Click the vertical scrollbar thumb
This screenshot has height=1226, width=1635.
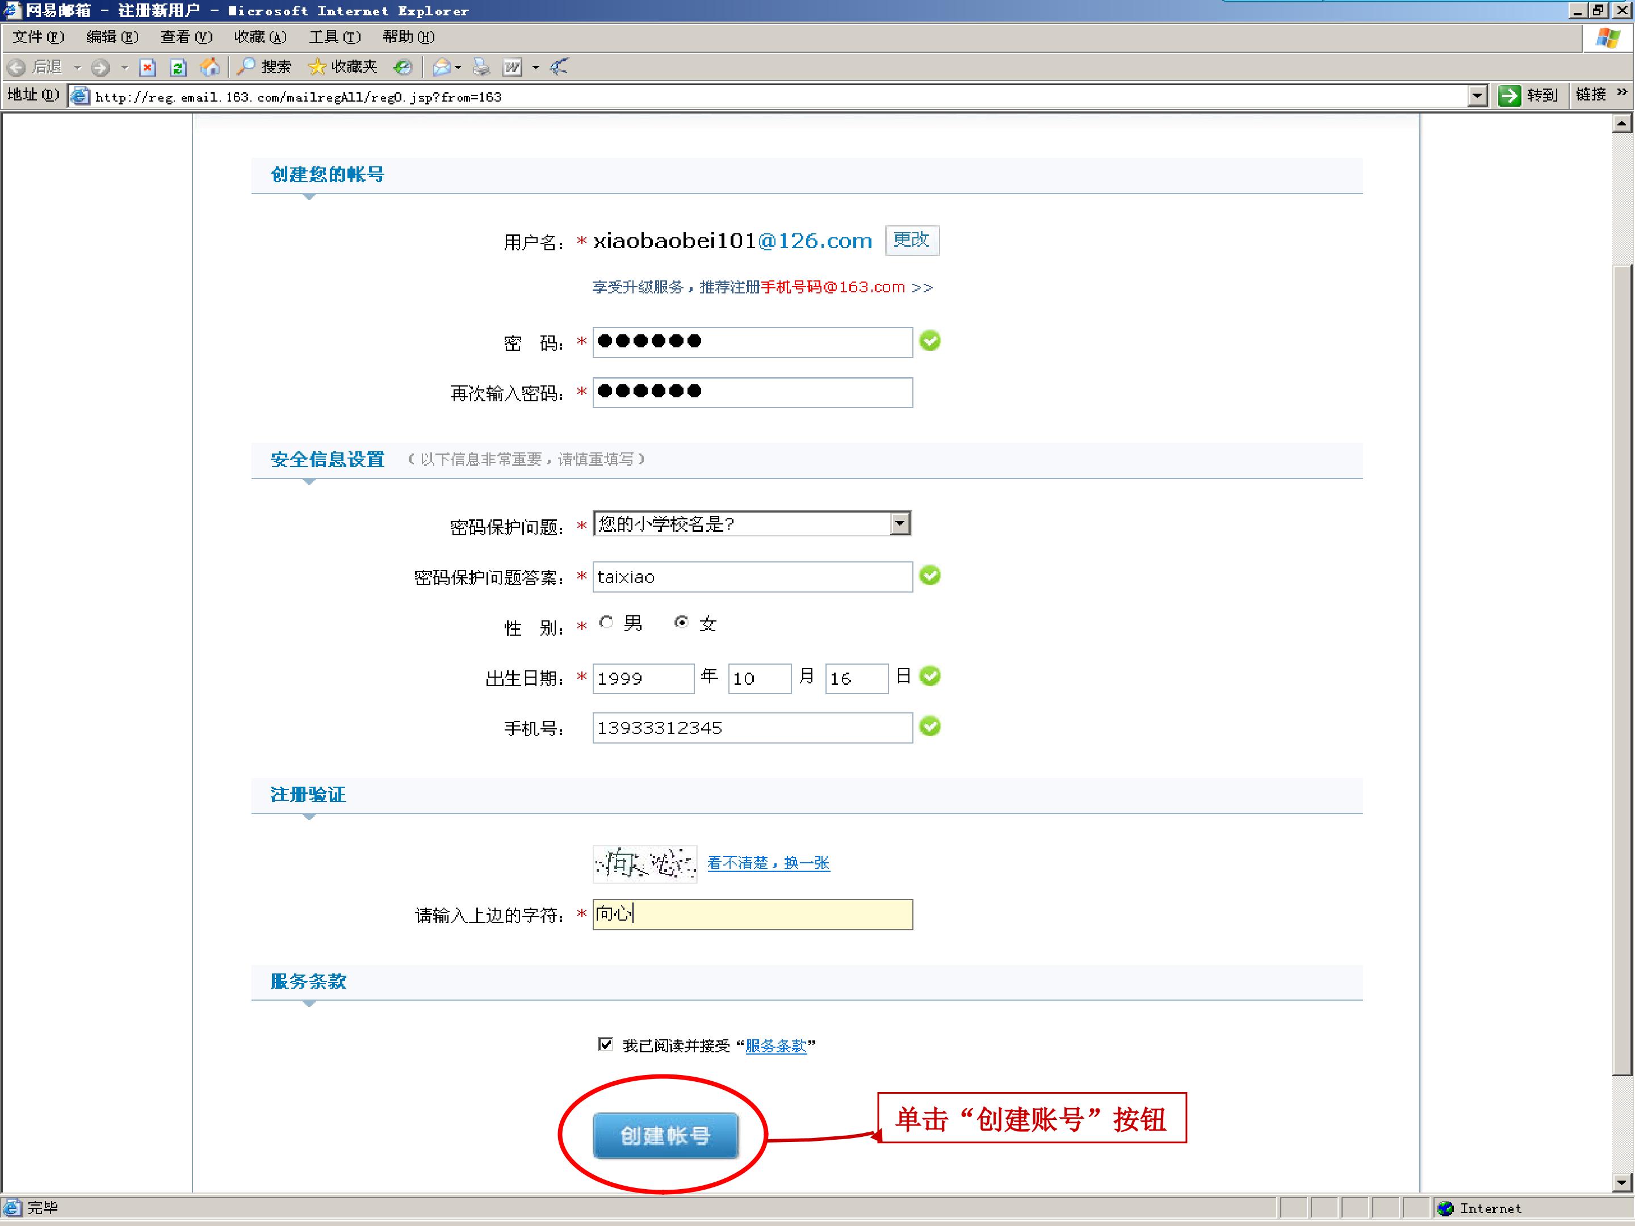pos(1622,670)
